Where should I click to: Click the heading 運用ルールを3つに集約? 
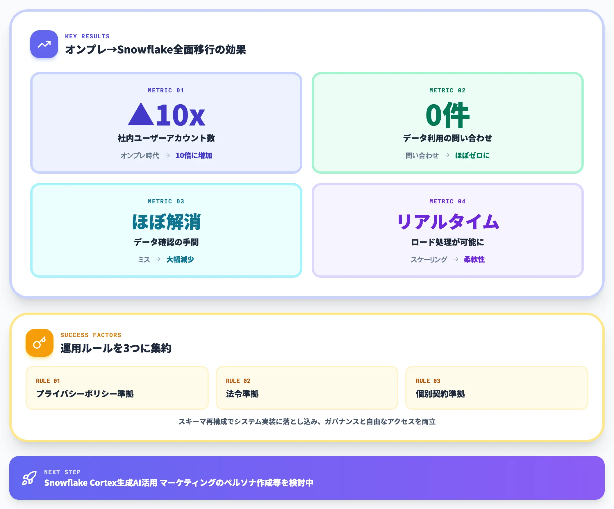116,348
